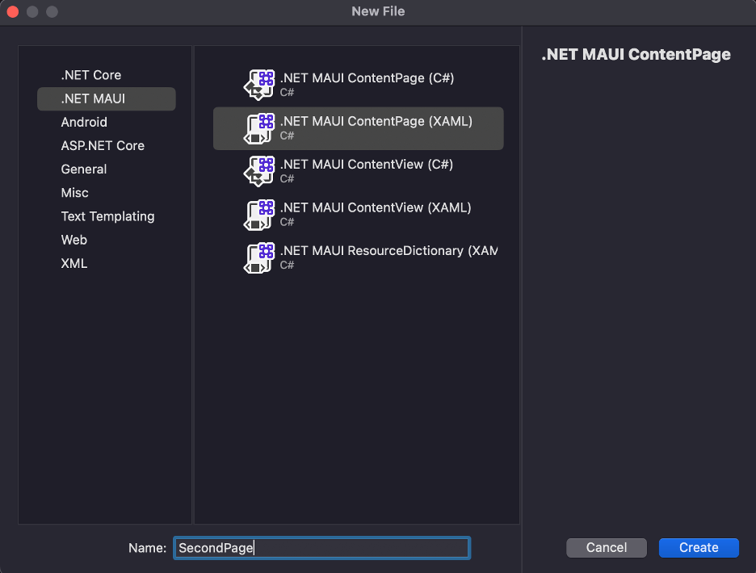756x573 pixels.
Task: Open the Text Templating category
Action: 106,217
